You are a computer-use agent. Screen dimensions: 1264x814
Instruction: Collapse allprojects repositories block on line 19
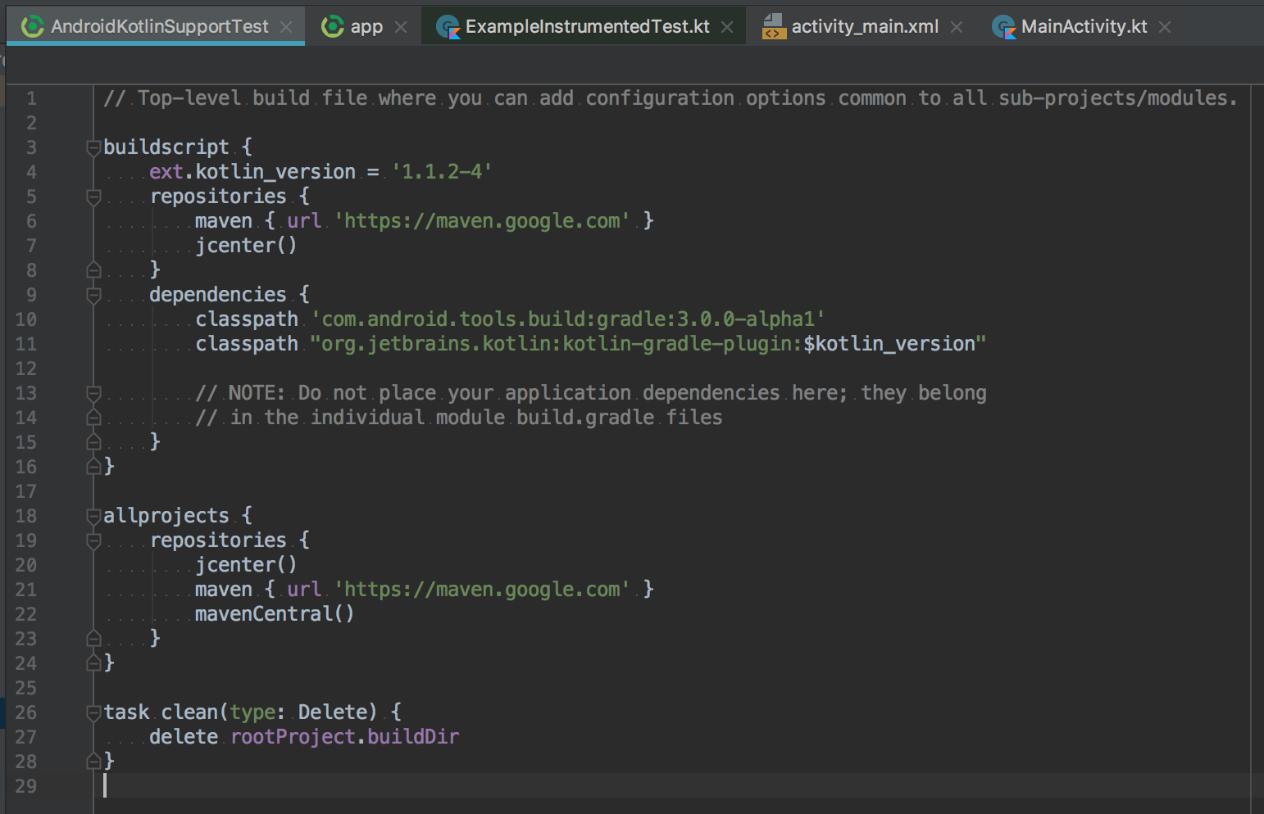coord(93,541)
